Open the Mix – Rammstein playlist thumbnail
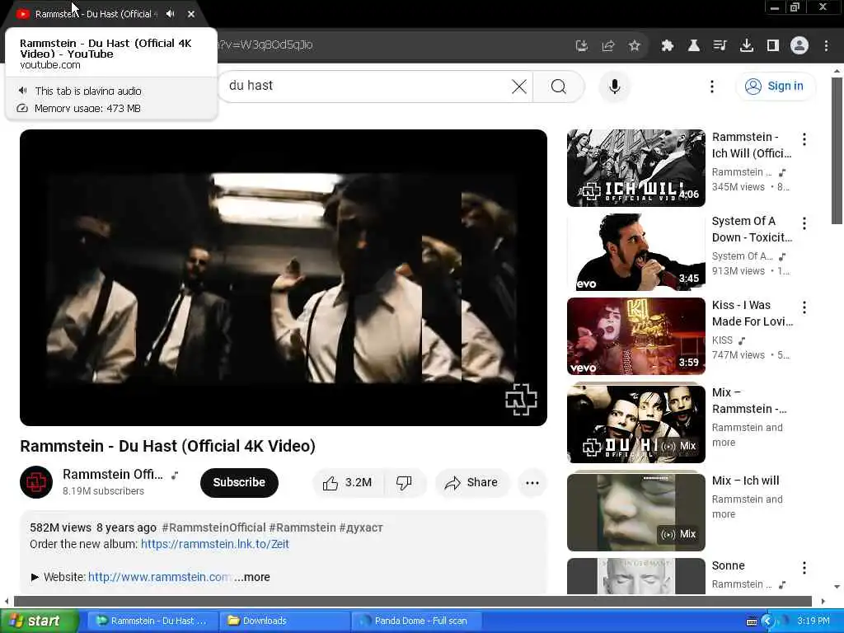 (635, 424)
